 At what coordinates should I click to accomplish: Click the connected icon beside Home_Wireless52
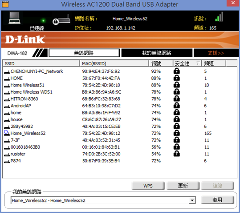pos(7,133)
